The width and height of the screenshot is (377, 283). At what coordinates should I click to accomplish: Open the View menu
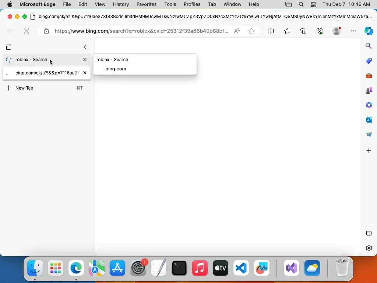[100, 4]
